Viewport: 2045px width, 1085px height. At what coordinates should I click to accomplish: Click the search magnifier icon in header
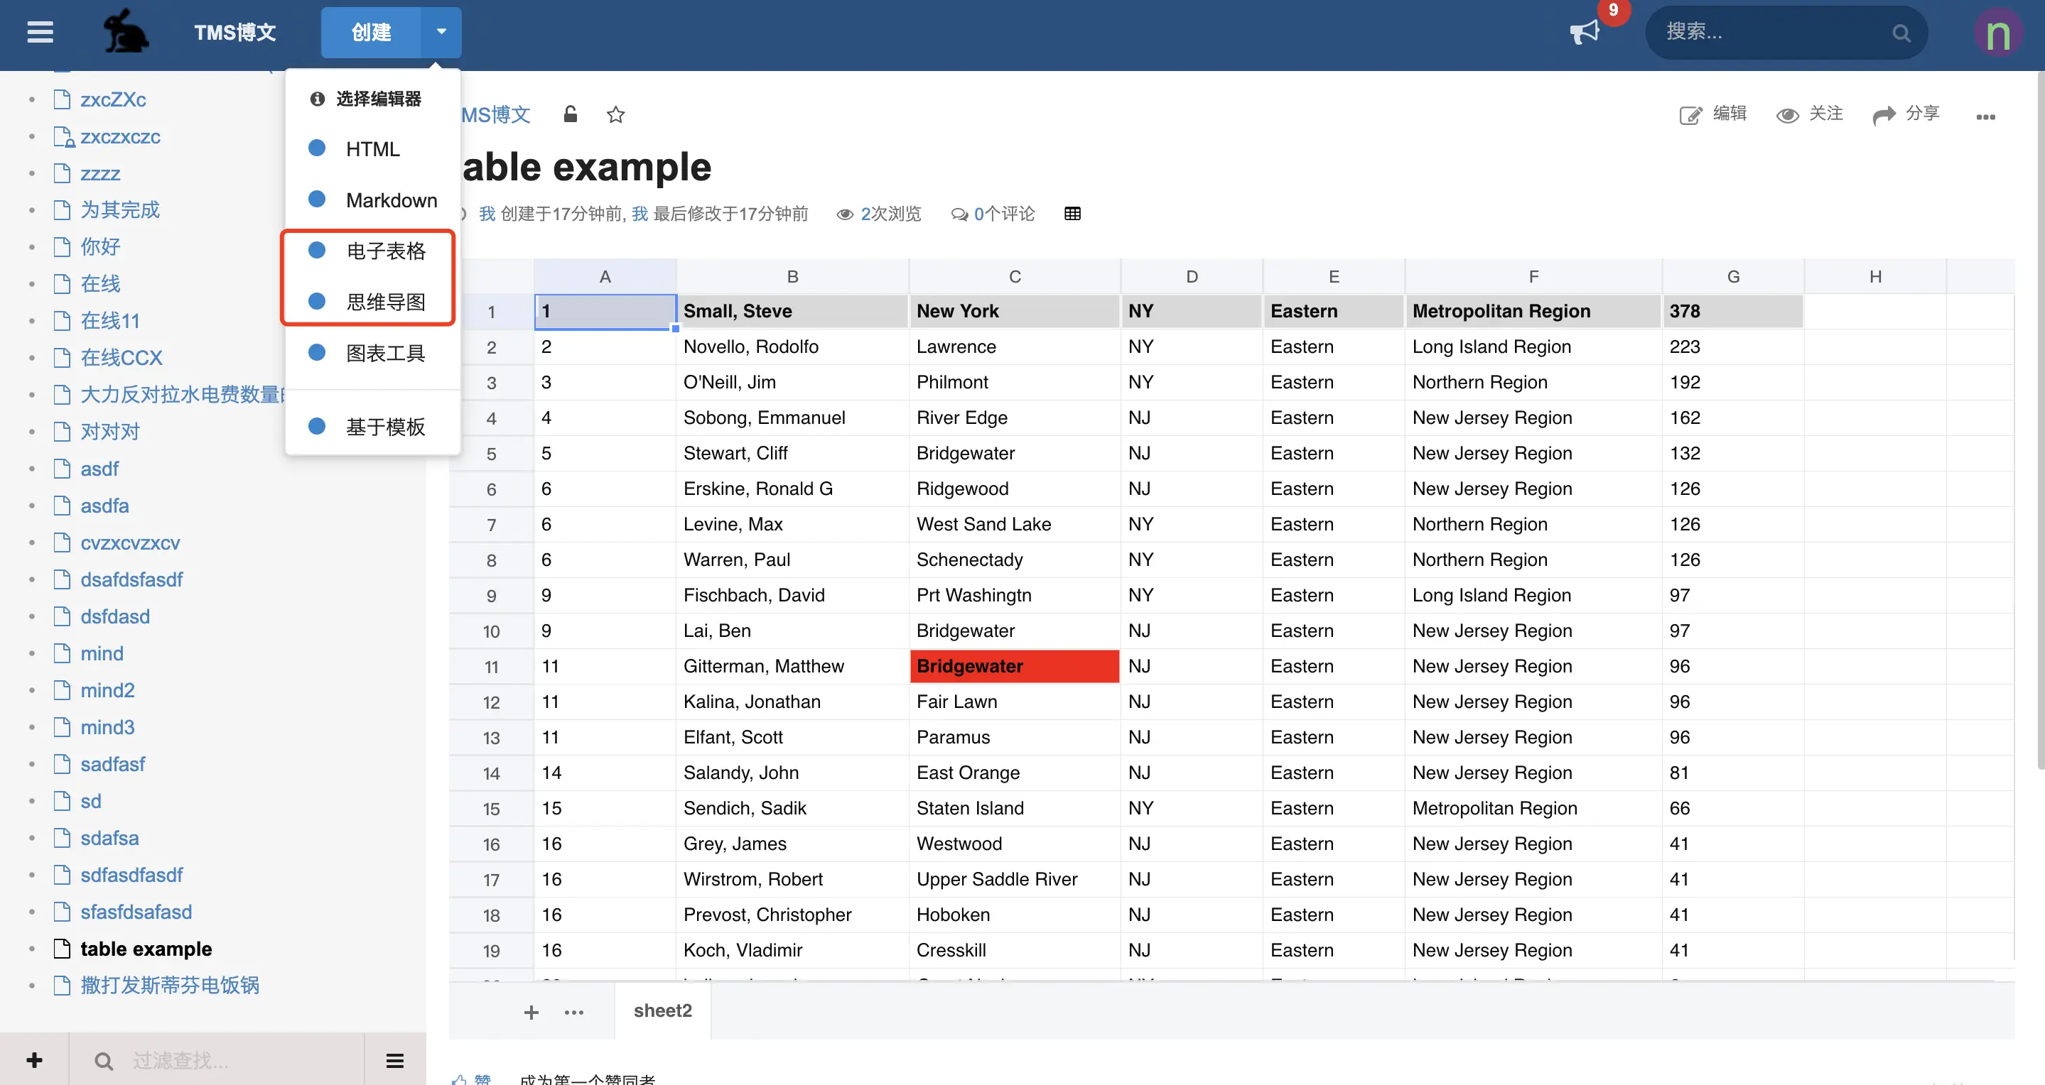pos(1901,33)
